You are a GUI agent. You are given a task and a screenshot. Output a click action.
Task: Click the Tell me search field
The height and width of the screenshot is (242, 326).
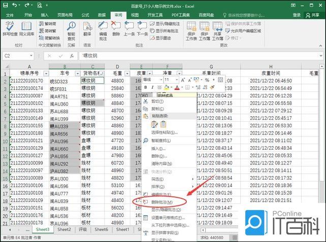(x=244, y=15)
